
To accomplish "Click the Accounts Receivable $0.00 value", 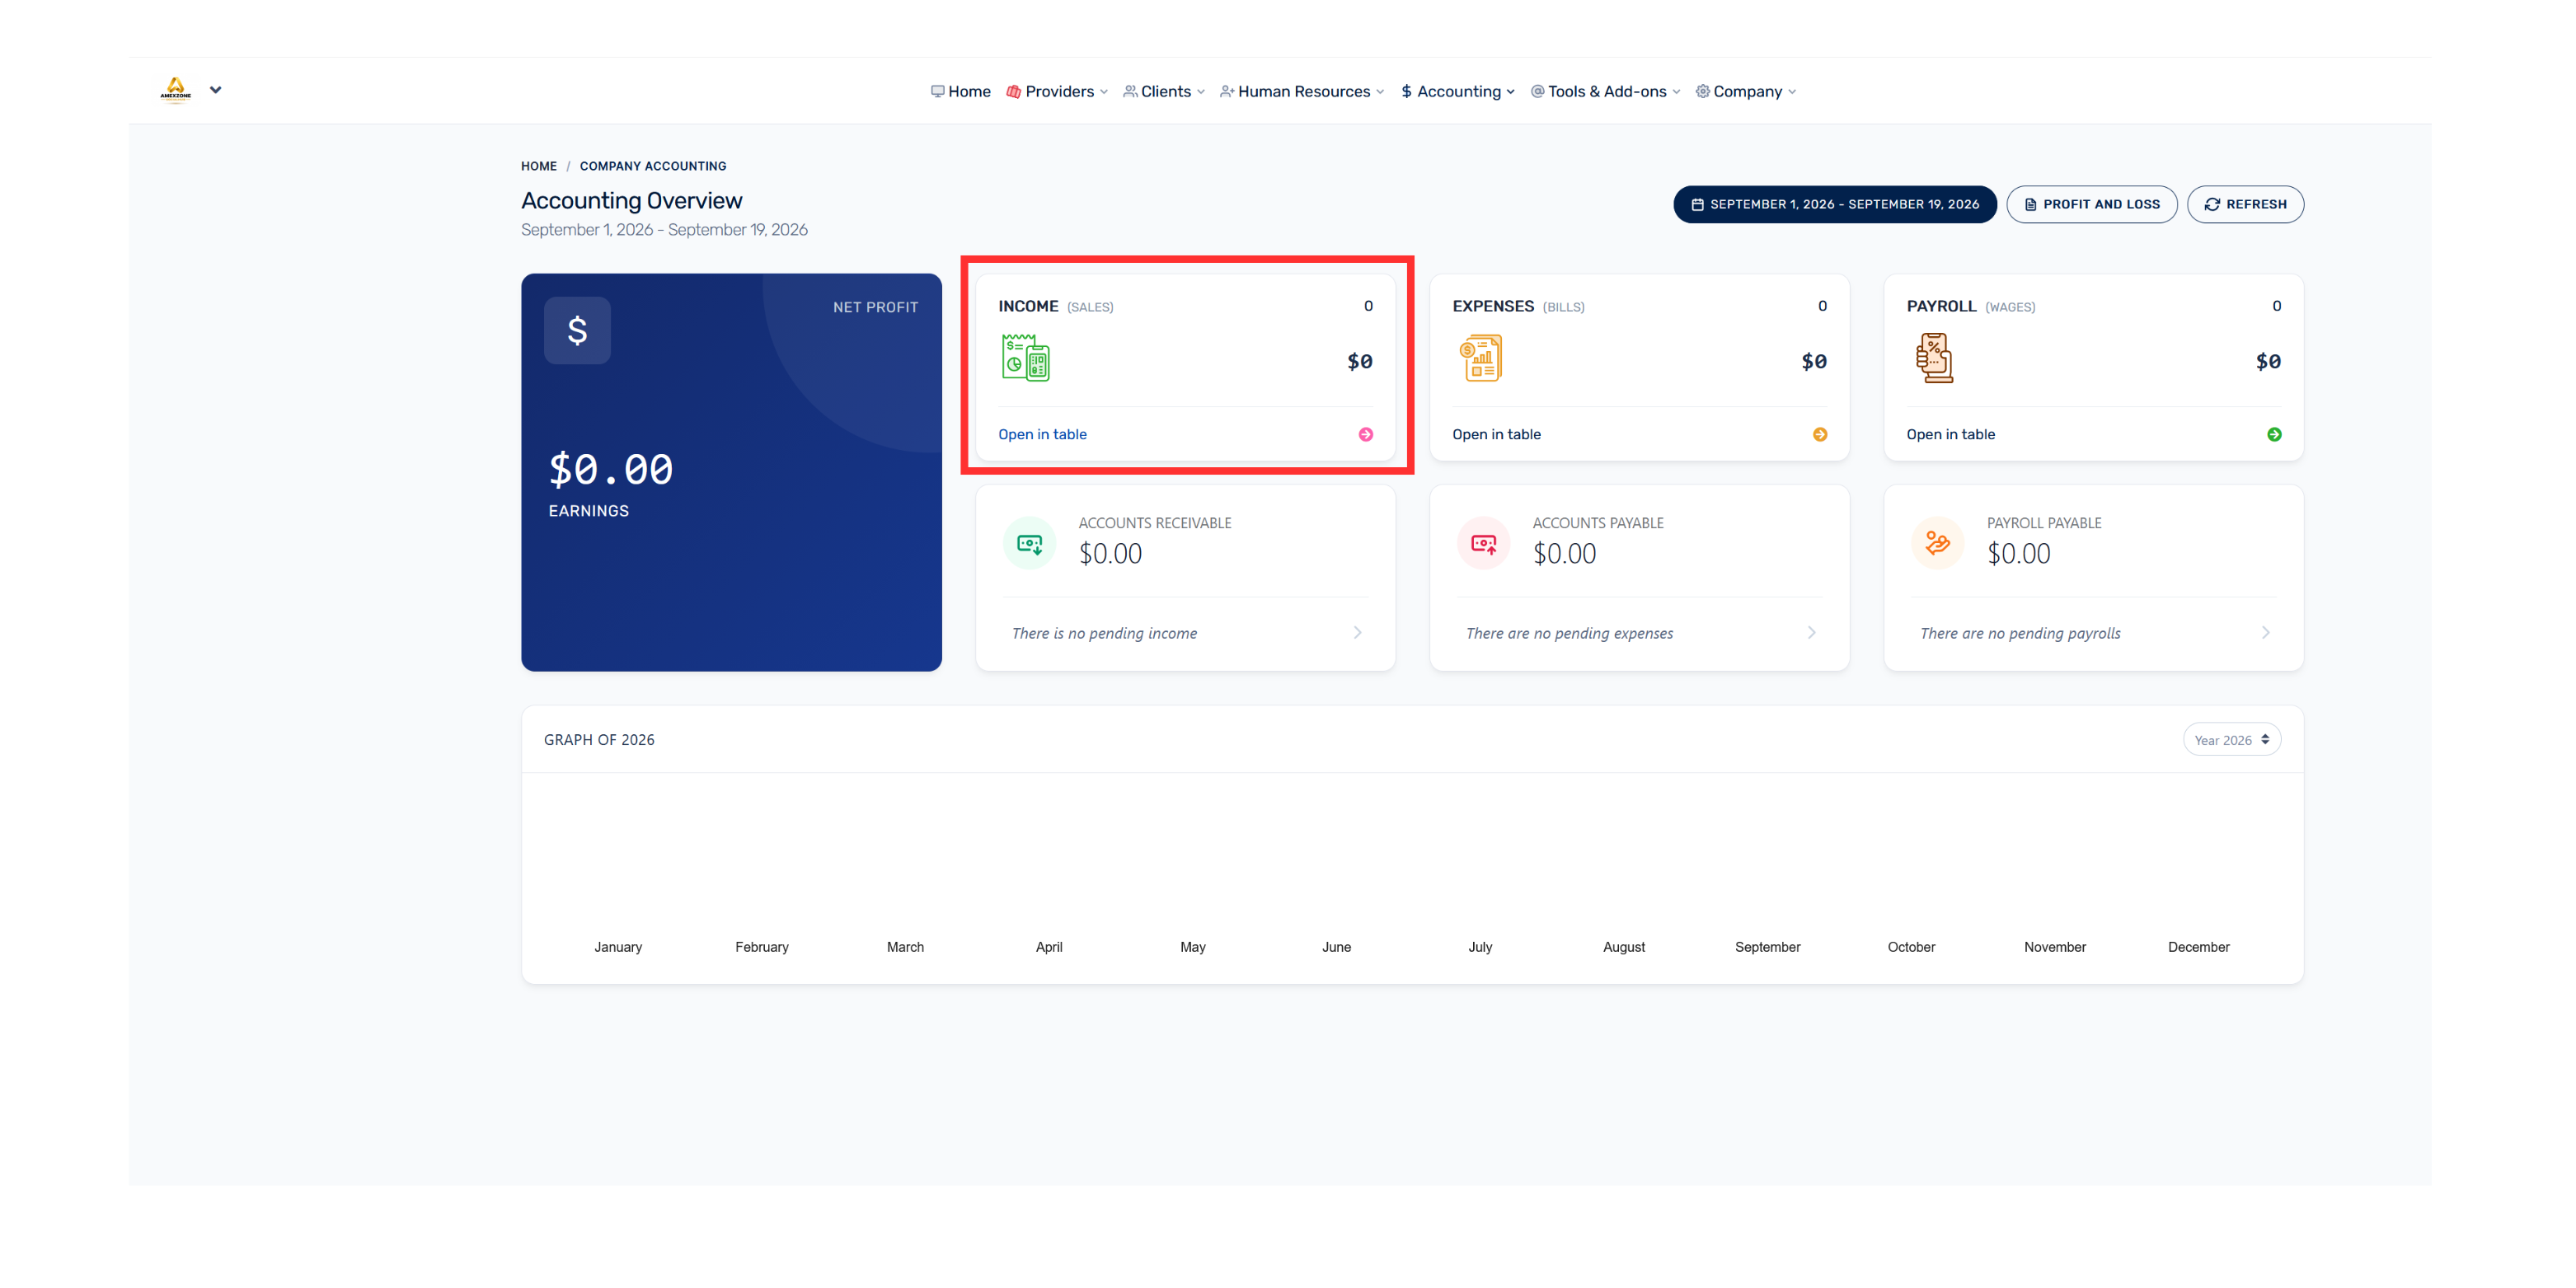I will tap(1110, 554).
